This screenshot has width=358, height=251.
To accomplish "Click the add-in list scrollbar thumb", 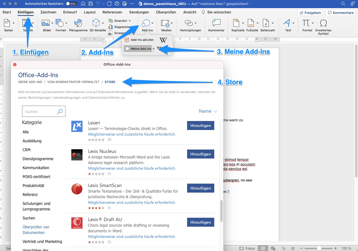I will click(222, 211).
